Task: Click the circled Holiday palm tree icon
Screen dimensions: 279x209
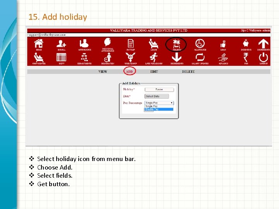Action: [x=176, y=44]
